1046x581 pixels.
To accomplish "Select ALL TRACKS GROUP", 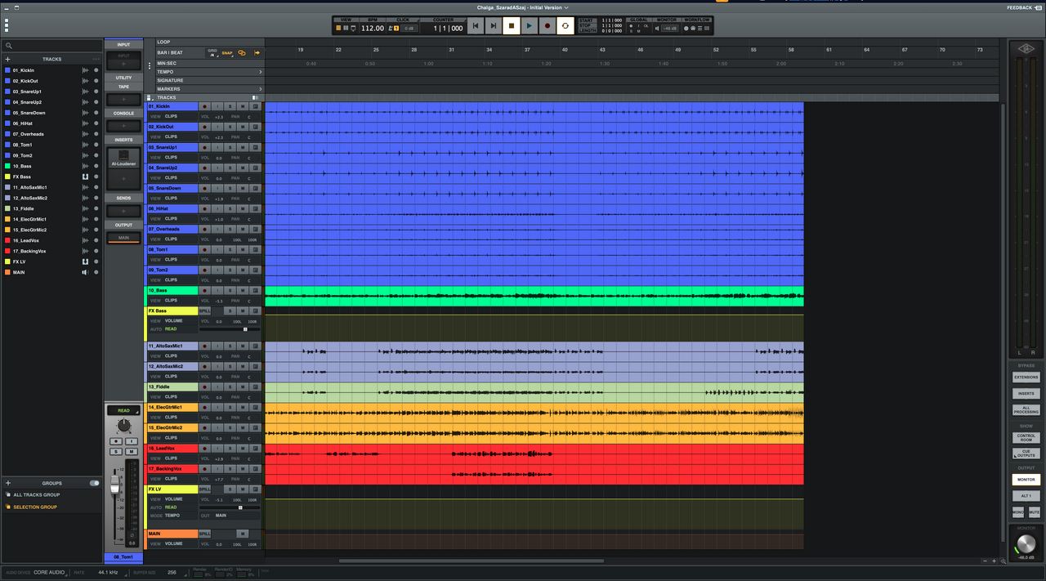I will (x=37, y=494).
